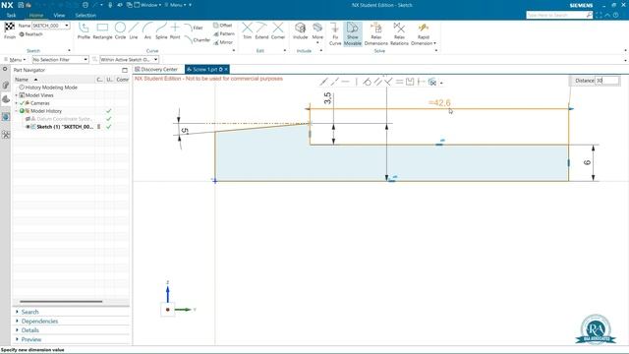
Task: Choose the Offset curve command
Action: coord(223,26)
